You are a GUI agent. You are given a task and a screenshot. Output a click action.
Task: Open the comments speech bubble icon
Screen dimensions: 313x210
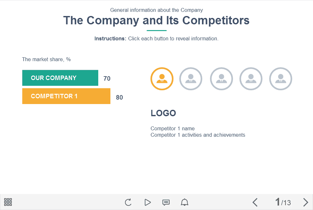[x=166, y=202]
